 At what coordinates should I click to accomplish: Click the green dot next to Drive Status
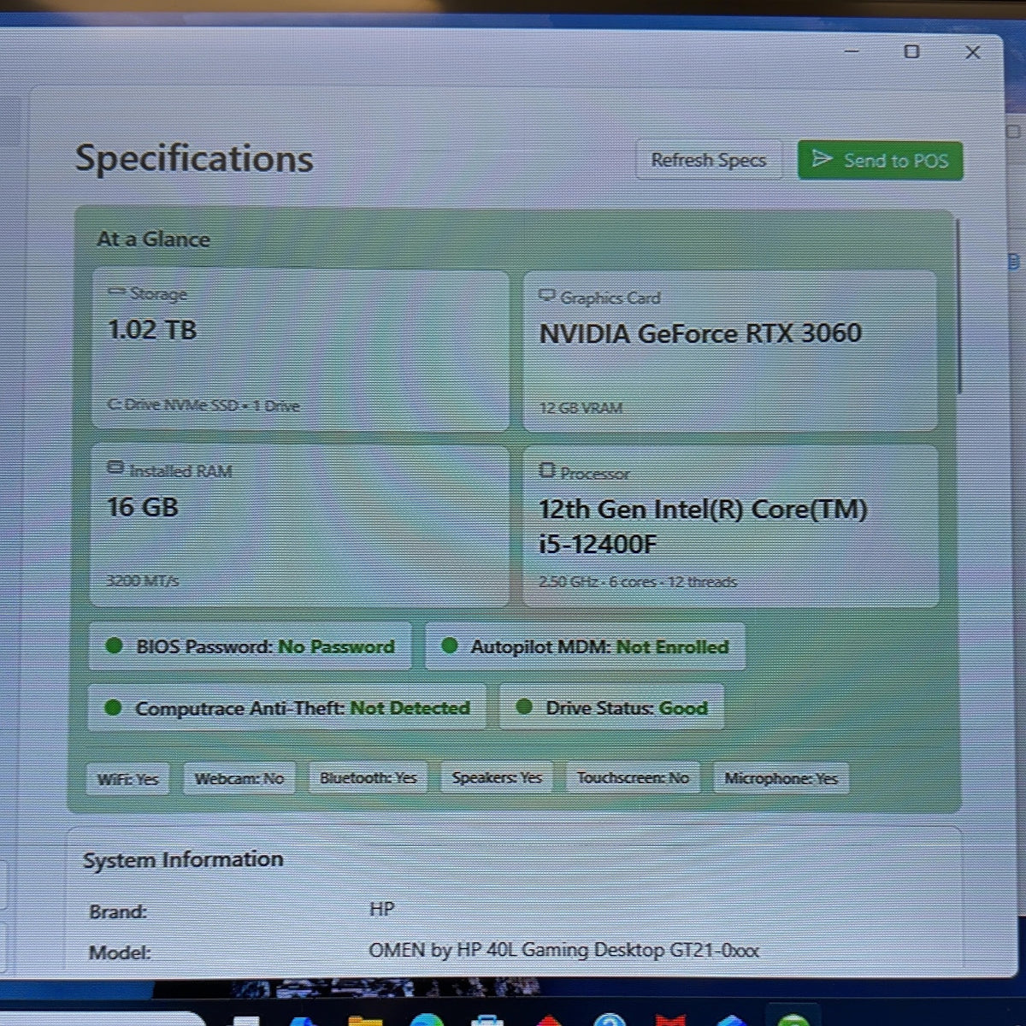click(524, 707)
